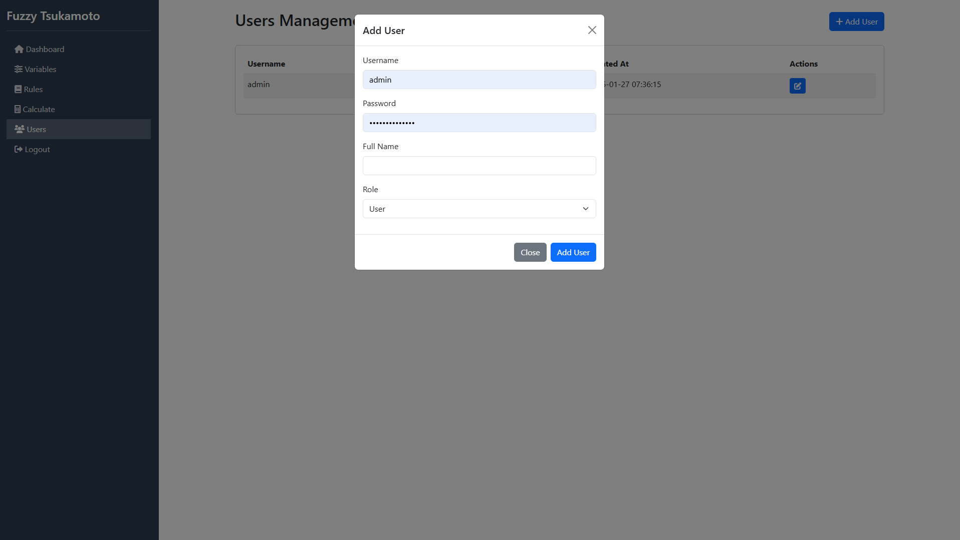Click the Rules book icon
This screenshot has height=540, width=960.
pyautogui.click(x=18, y=89)
